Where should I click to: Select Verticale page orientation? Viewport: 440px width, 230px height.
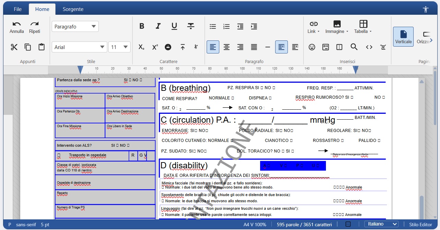tap(403, 37)
